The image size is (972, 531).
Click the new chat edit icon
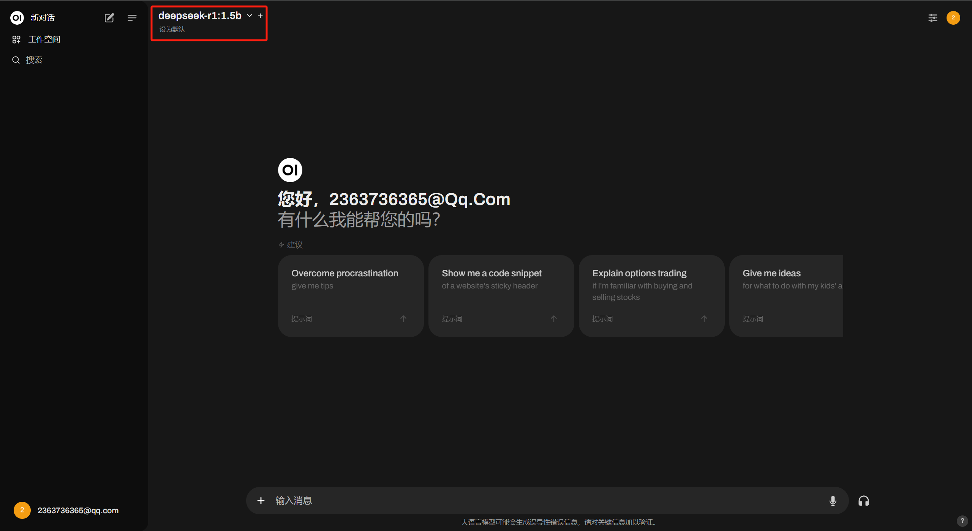[x=109, y=18]
